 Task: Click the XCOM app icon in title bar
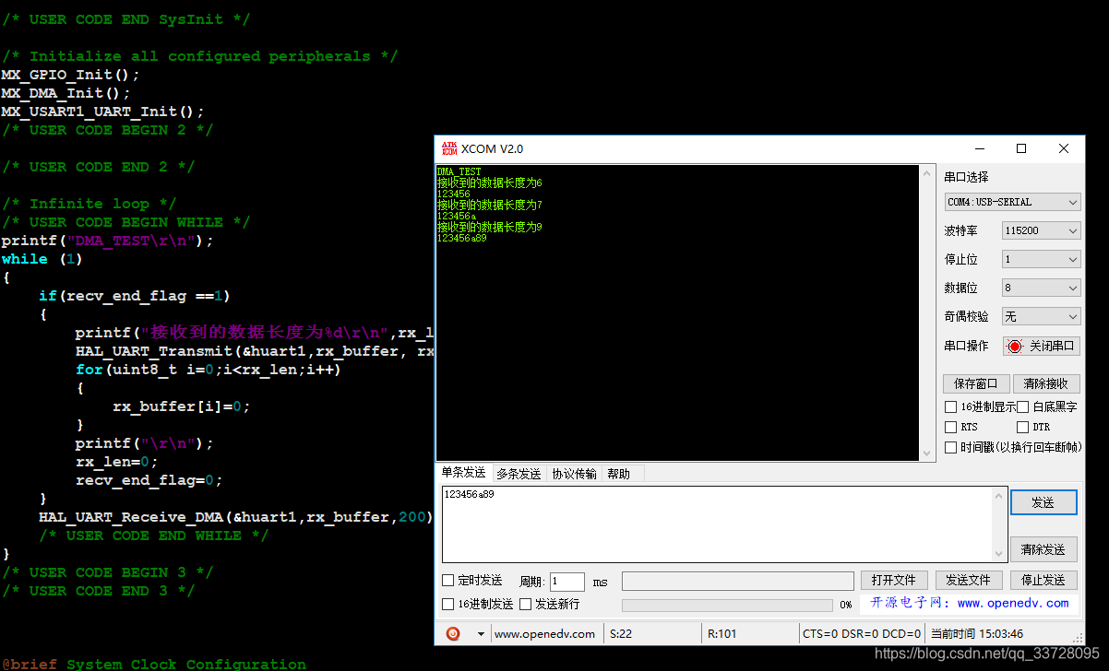[449, 148]
